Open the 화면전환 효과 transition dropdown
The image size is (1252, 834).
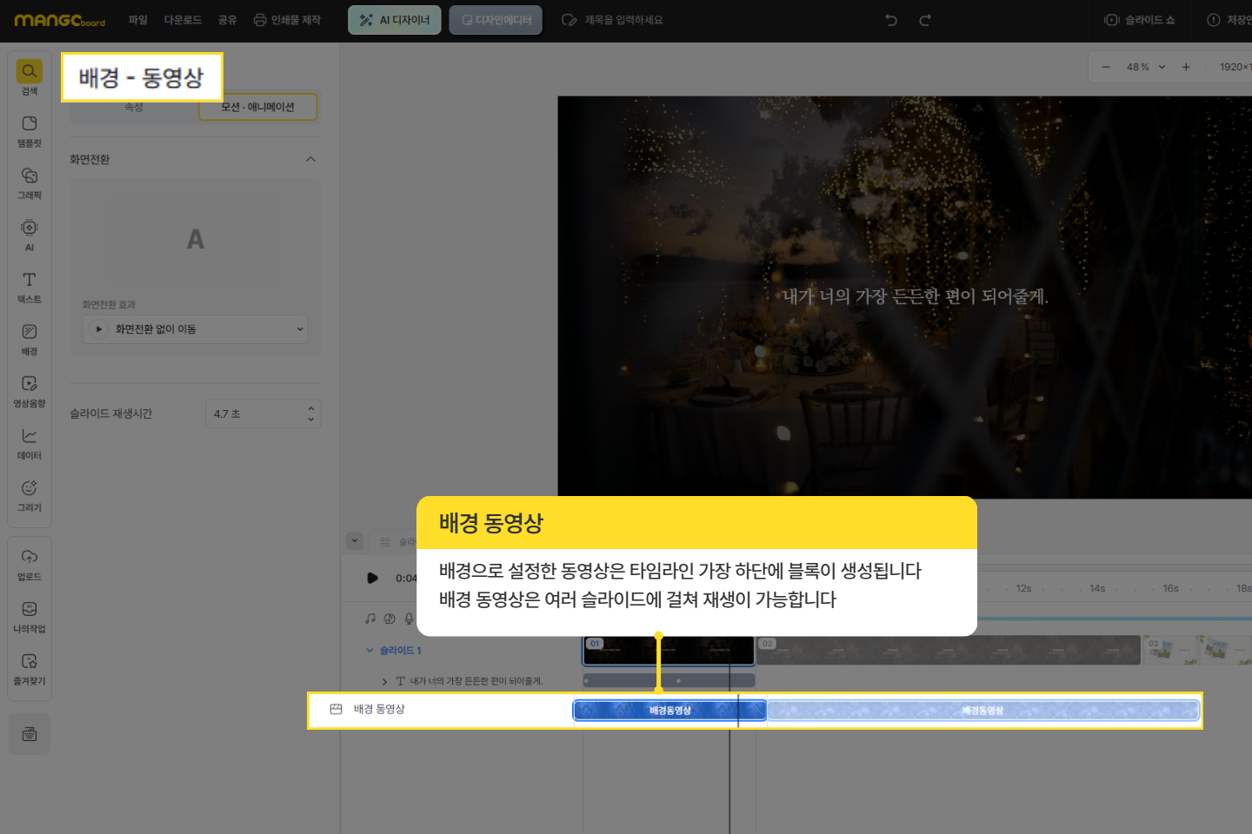tap(196, 329)
